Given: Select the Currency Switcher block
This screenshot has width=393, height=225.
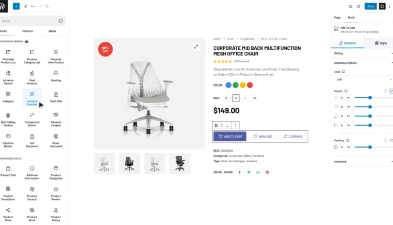Looking at the screenshot, I should tap(32, 98).
